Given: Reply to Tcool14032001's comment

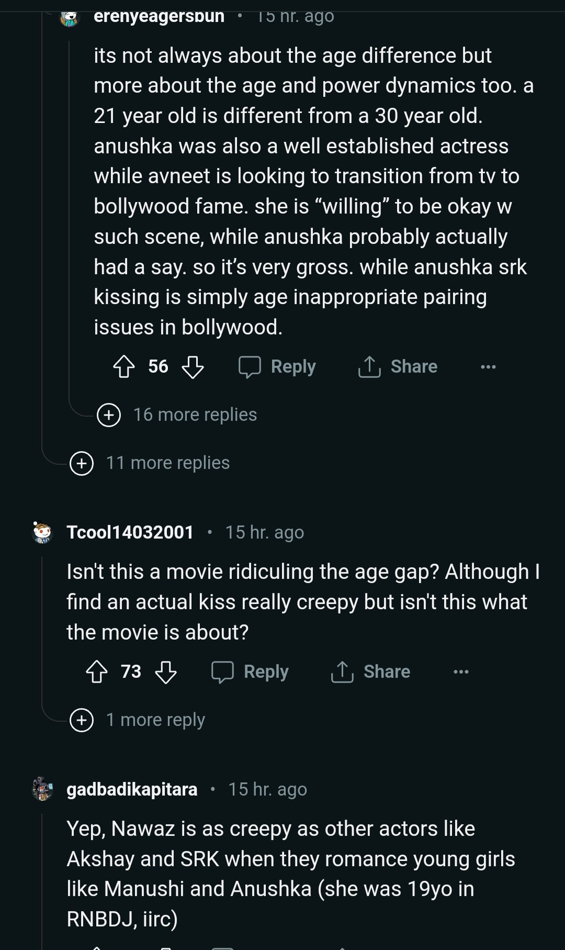Looking at the screenshot, I should pos(251,672).
